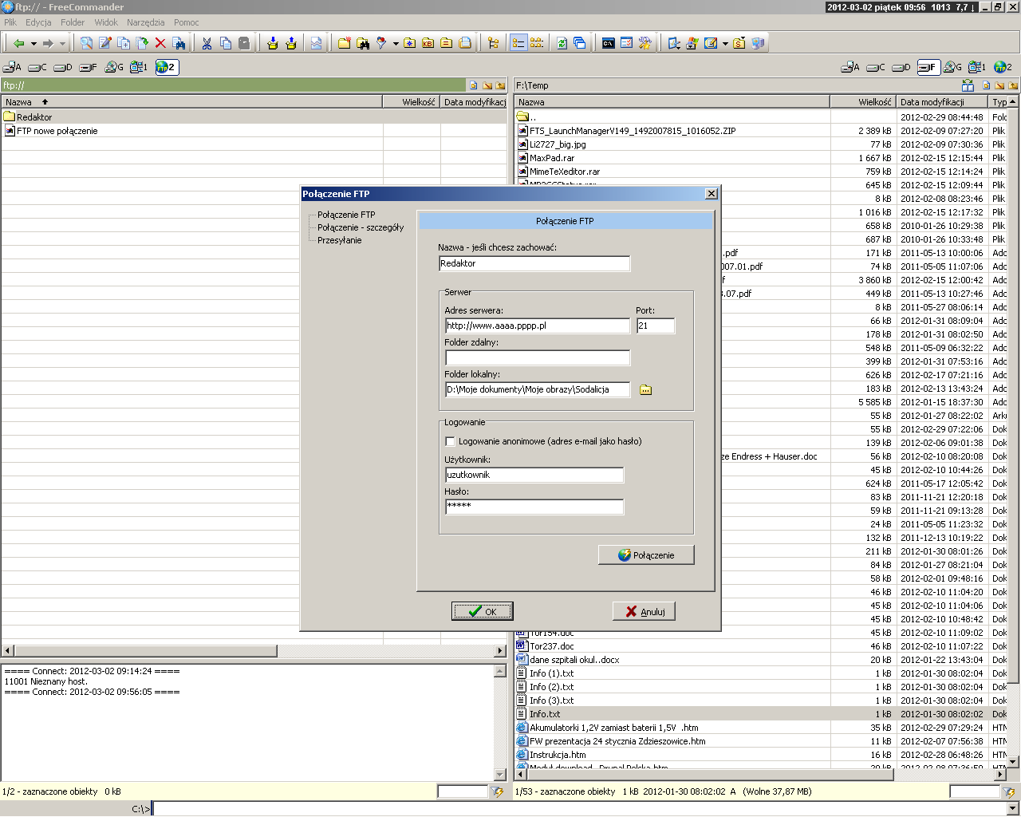This screenshot has width=1021, height=817.
Task: Select MaxPad.rar in right panel
Action: click(x=552, y=158)
